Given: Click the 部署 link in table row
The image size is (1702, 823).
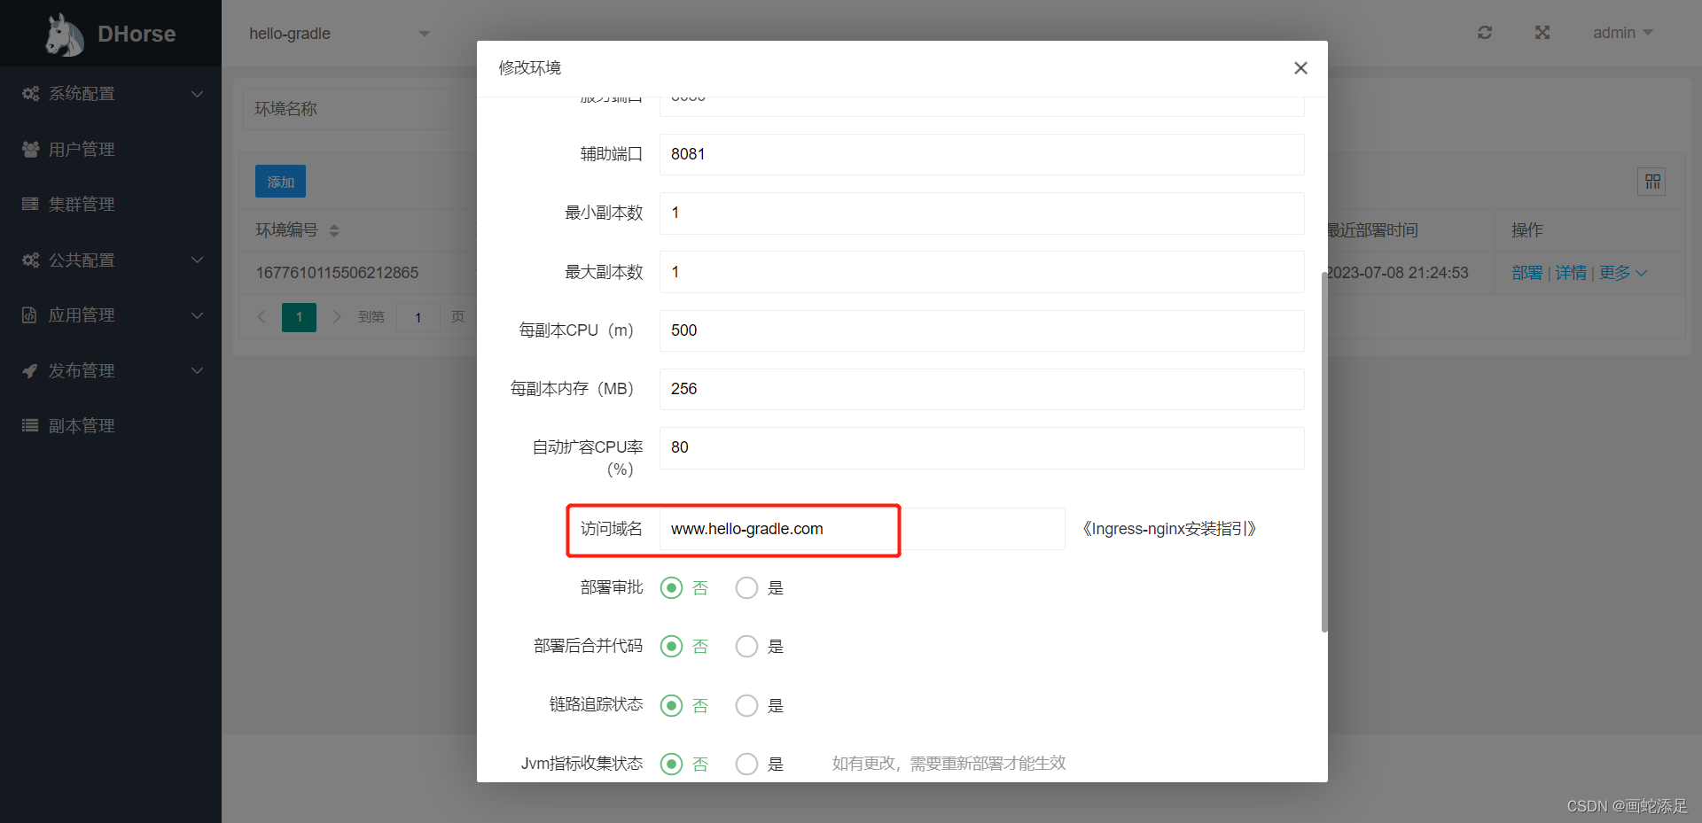Looking at the screenshot, I should pyautogui.click(x=1527, y=273).
